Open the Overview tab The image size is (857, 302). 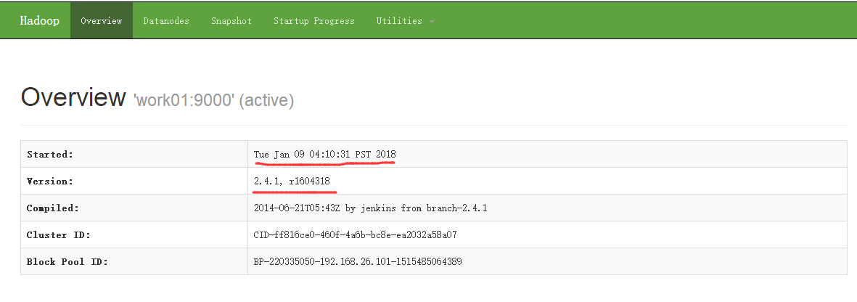[102, 21]
